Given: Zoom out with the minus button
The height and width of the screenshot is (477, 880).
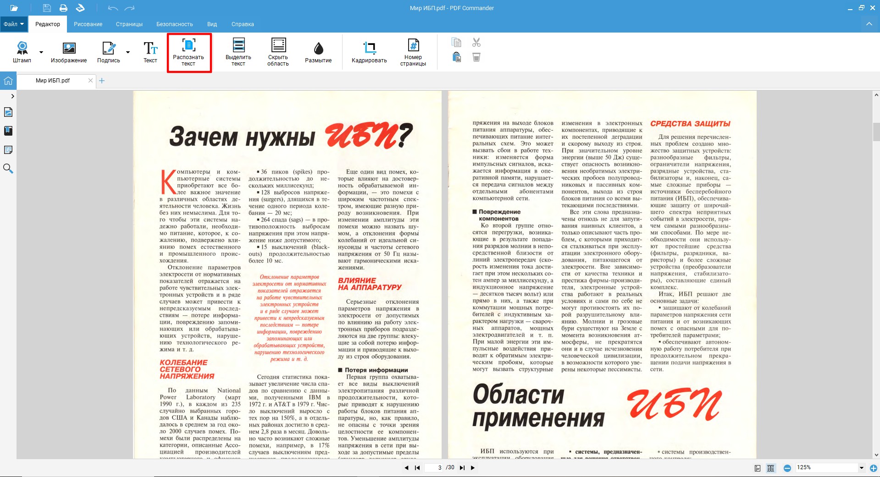Looking at the screenshot, I should [x=787, y=468].
